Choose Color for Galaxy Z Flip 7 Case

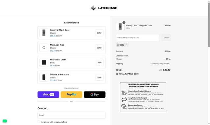[x=99, y=33]
